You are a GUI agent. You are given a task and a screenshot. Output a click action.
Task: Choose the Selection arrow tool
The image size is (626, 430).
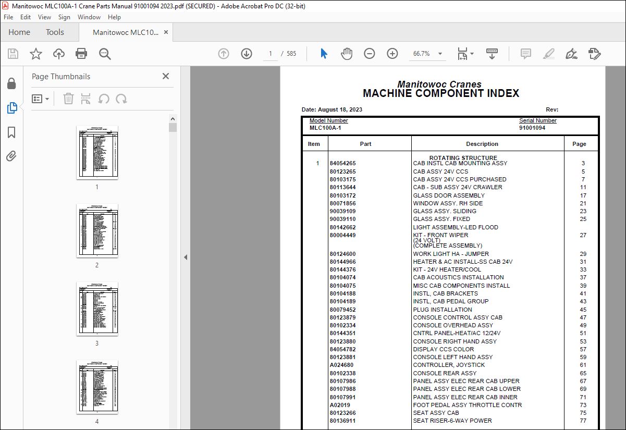[x=324, y=54]
